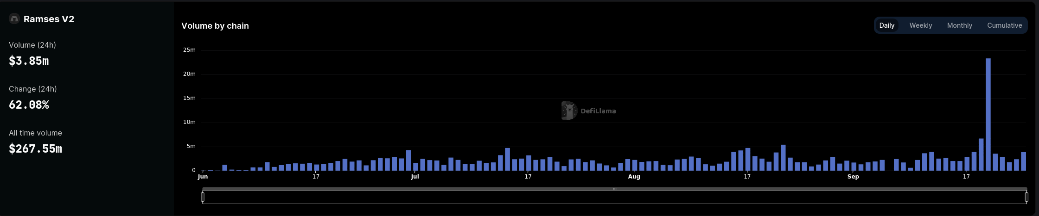Click the 5m y-axis label
1039x216 pixels.
(x=191, y=146)
